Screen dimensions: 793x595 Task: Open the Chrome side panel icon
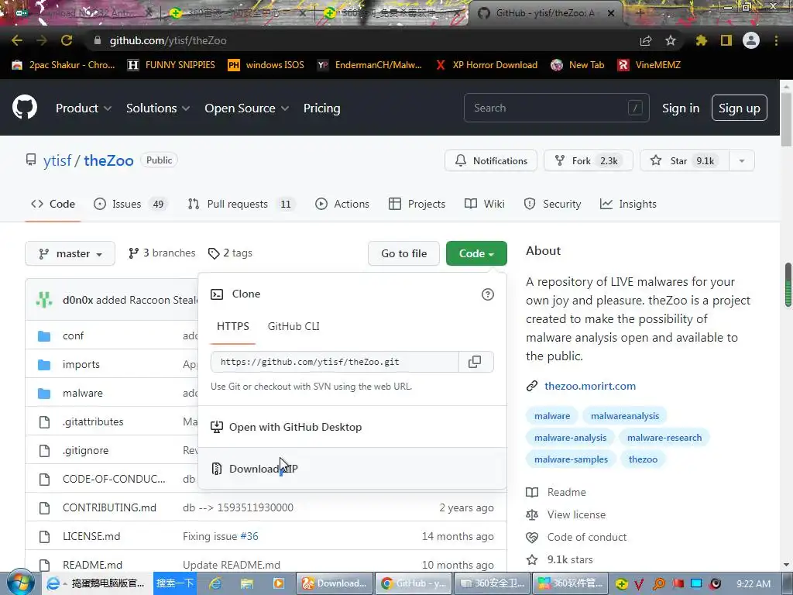pyautogui.click(x=726, y=40)
